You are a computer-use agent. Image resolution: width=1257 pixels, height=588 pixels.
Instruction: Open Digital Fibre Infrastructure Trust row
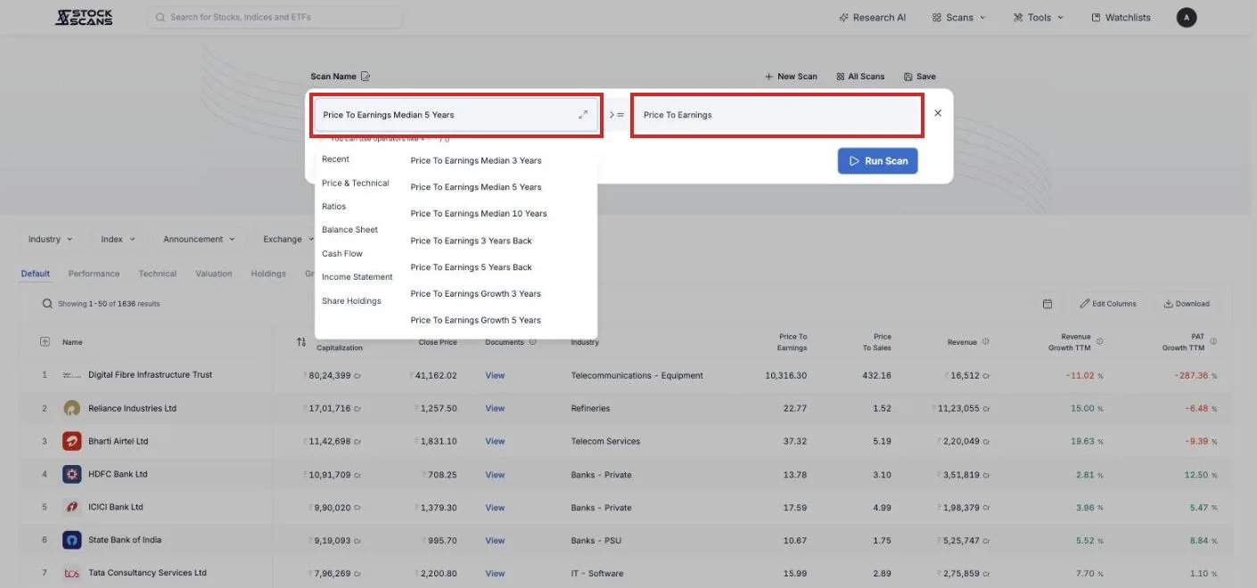point(150,375)
